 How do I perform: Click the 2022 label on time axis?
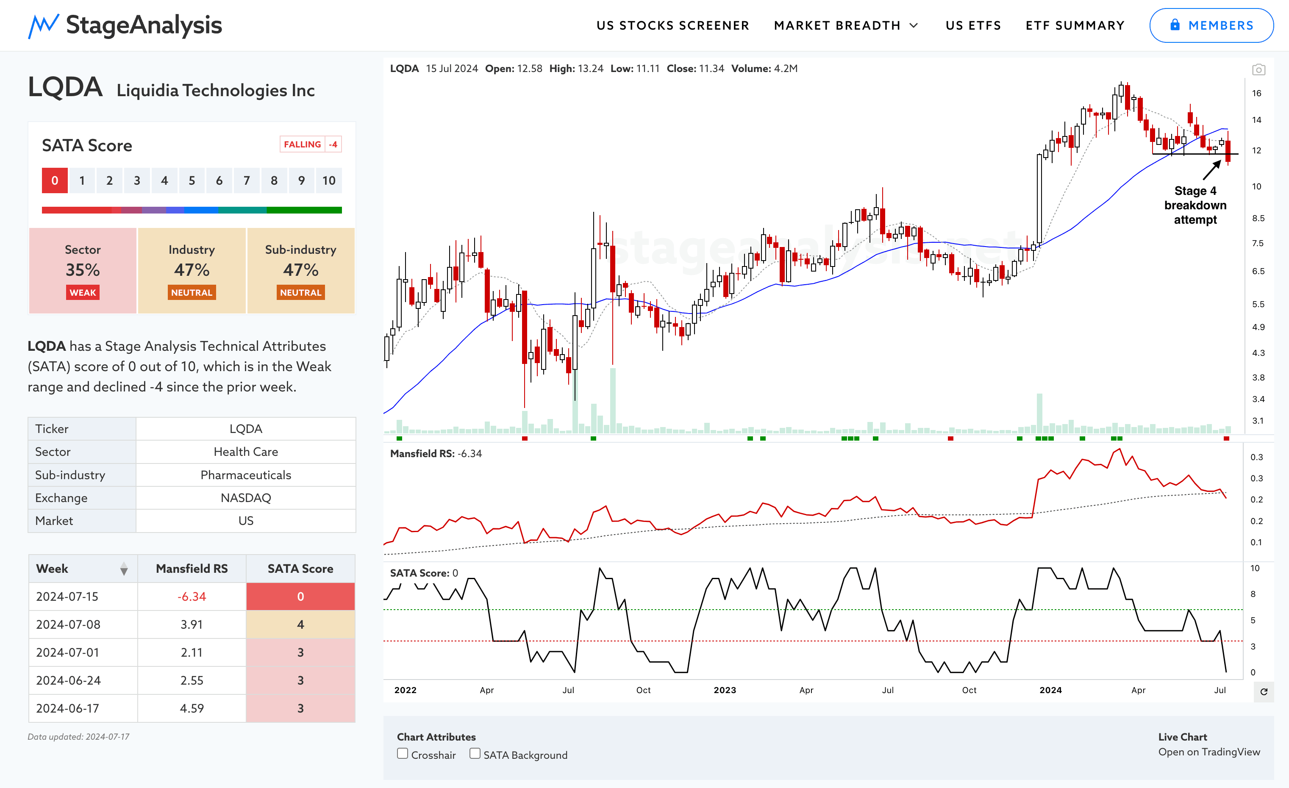[406, 690]
